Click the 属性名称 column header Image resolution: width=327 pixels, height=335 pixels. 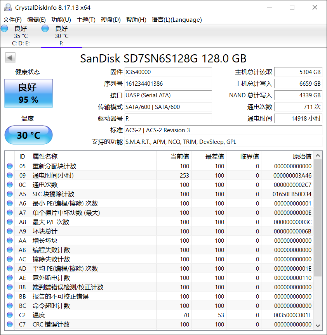[93, 156]
